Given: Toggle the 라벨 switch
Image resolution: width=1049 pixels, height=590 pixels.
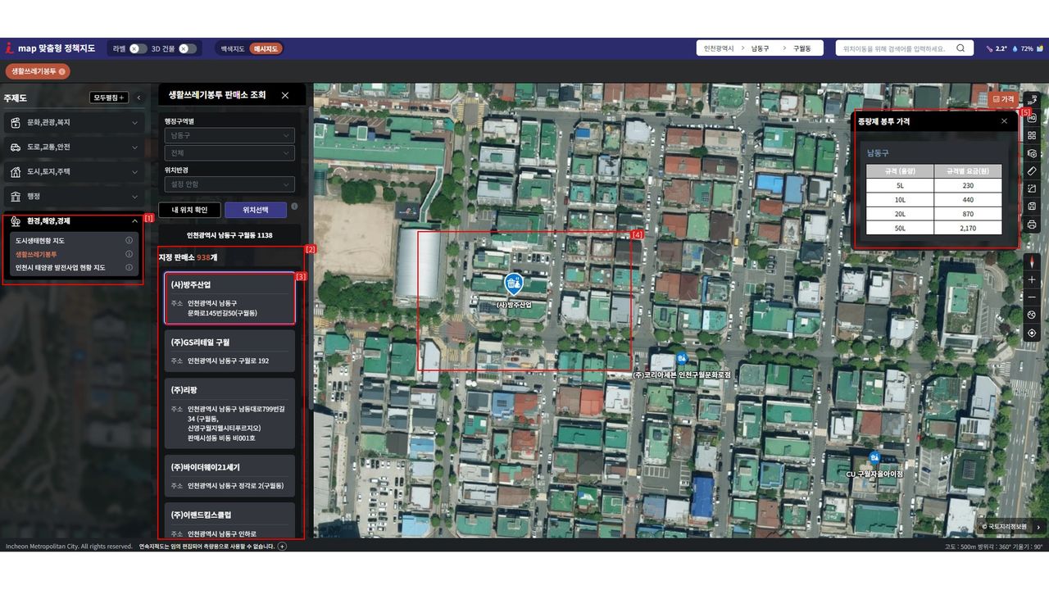Looking at the screenshot, I should [x=138, y=48].
